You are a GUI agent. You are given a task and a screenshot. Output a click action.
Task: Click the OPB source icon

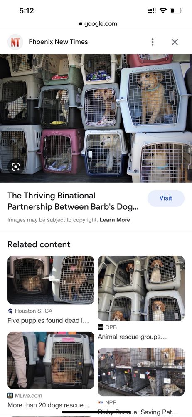[x=101, y=327]
